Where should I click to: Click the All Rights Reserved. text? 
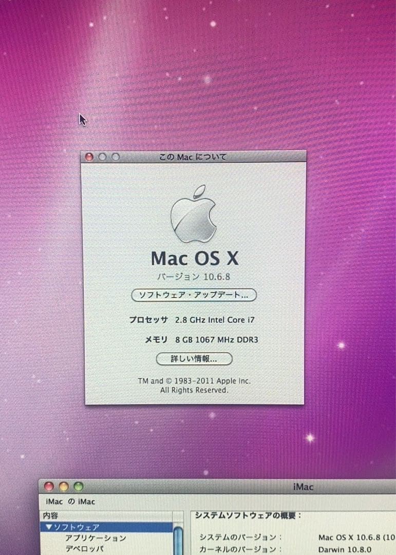click(x=194, y=390)
